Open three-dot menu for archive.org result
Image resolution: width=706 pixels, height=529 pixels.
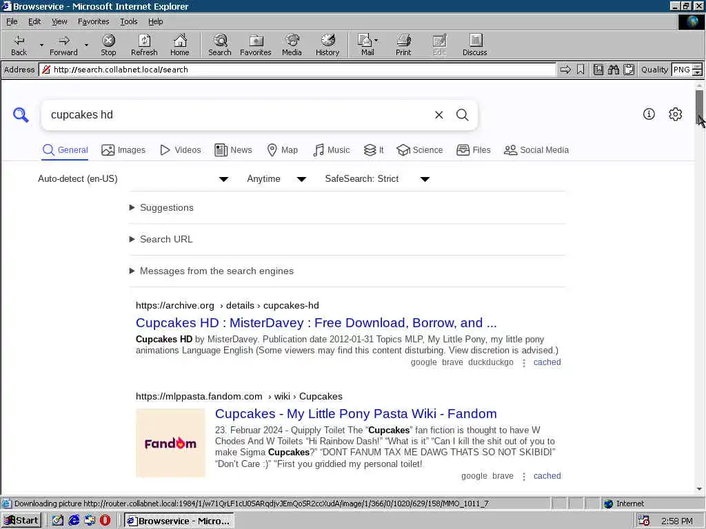(x=524, y=363)
